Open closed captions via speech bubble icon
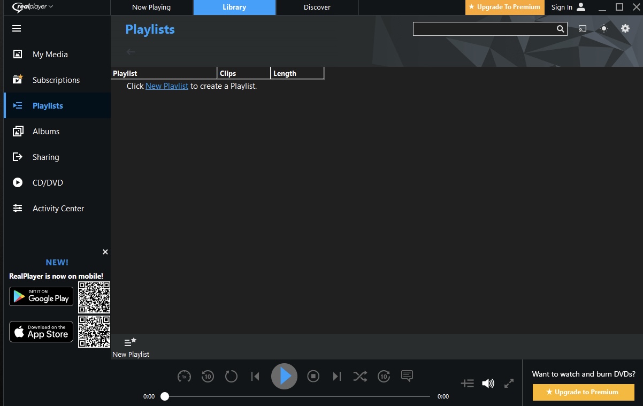The width and height of the screenshot is (643, 406). (407, 376)
